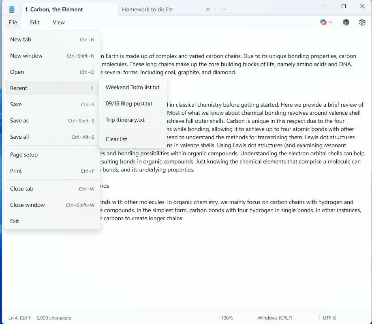Add a new tab with plus icon

pyautogui.click(x=224, y=9)
